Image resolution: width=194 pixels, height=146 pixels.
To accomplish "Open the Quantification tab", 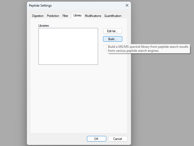I will pyautogui.click(x=113, y=16).
